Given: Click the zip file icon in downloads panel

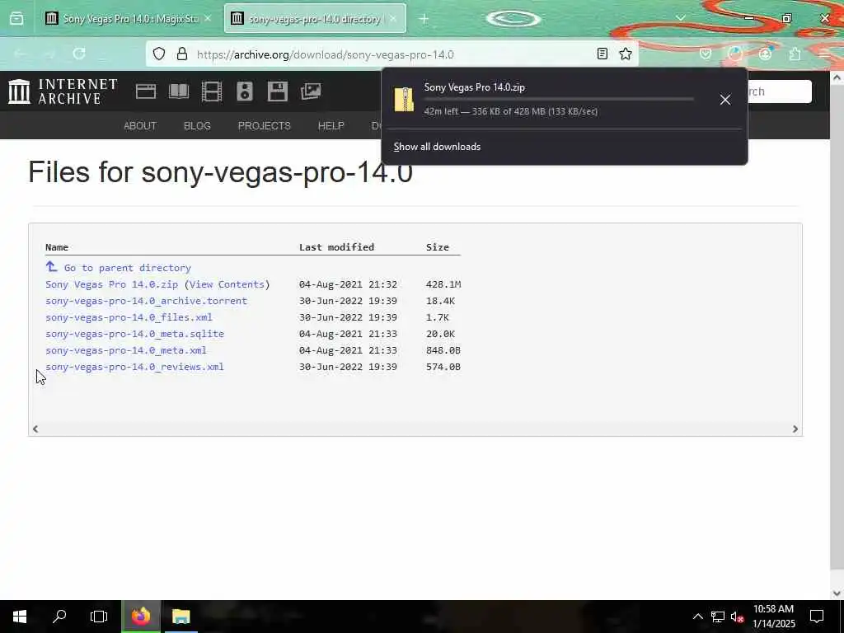Looking at the screenshot, I should click(404, 99).
